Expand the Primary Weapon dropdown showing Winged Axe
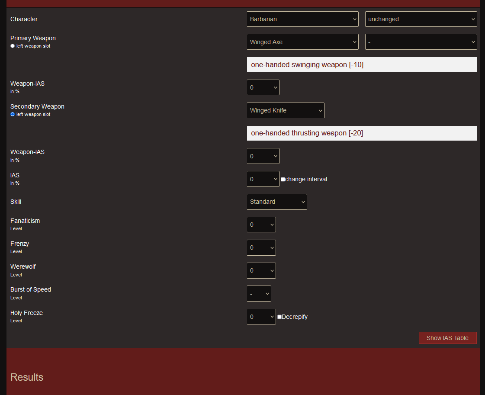Viewport: 485px width, 395px height. pyautogui.click(x=302, y=42)
